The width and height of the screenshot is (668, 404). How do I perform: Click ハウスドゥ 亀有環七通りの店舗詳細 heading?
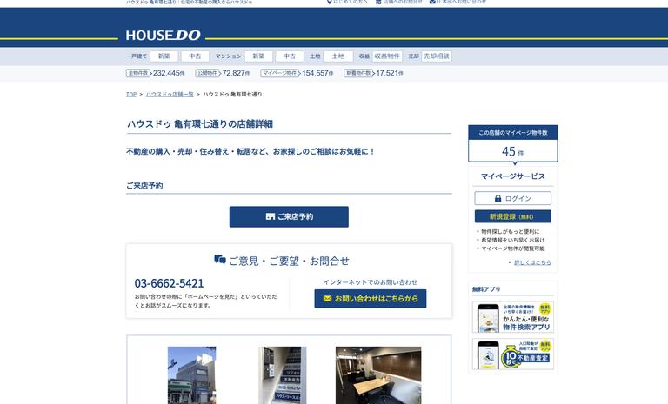pos(200,124)
